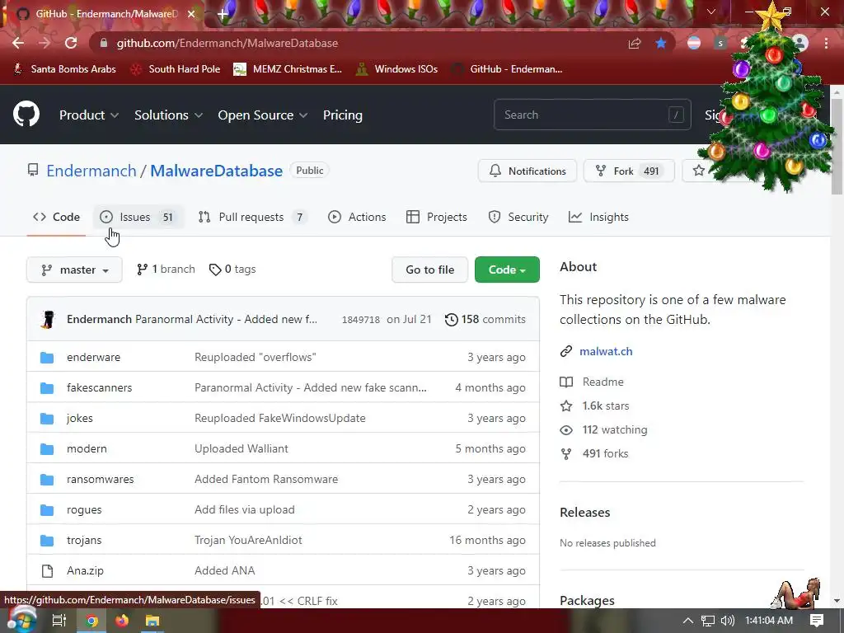Click the enderware folder icon
Viewport: 844px width, 633px height.
47,358
